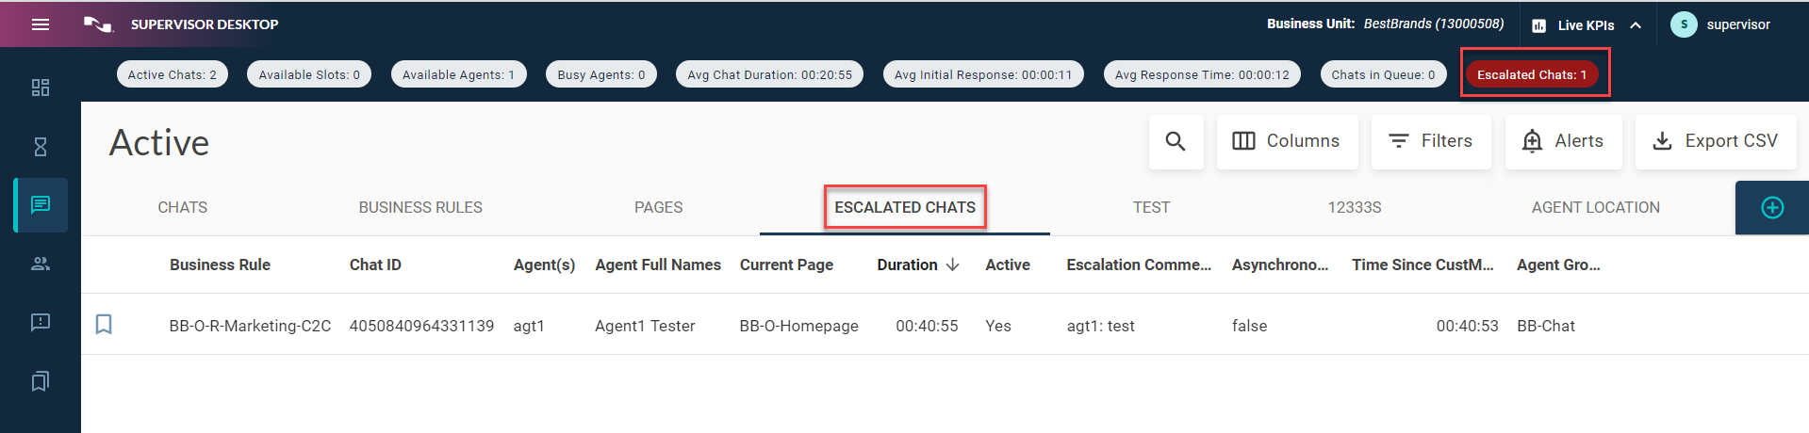Screen dimensions: 1809x433
Task: Open the Alerts button
Action: [x=1563, y=141]
